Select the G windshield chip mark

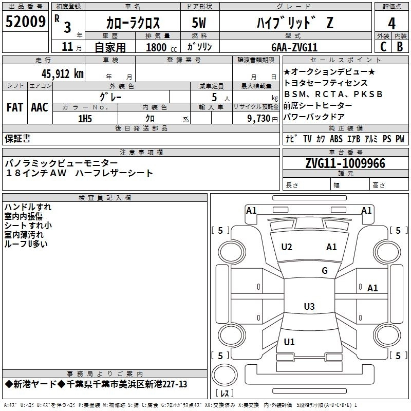(x=325, y=270)
